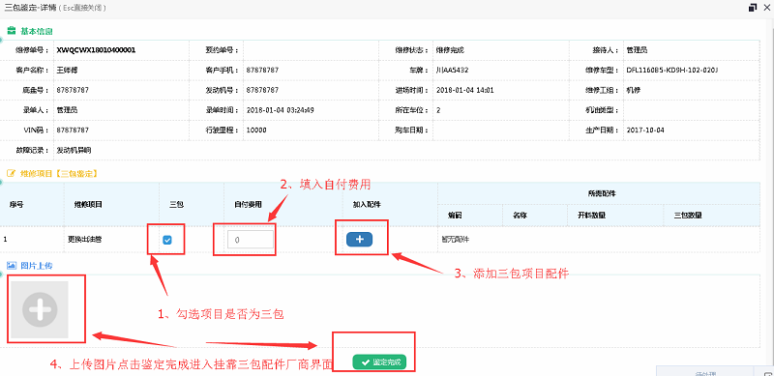Click the 暂无配件 placeholder text
Screen dimensions: 774x376
pos(455,240)
